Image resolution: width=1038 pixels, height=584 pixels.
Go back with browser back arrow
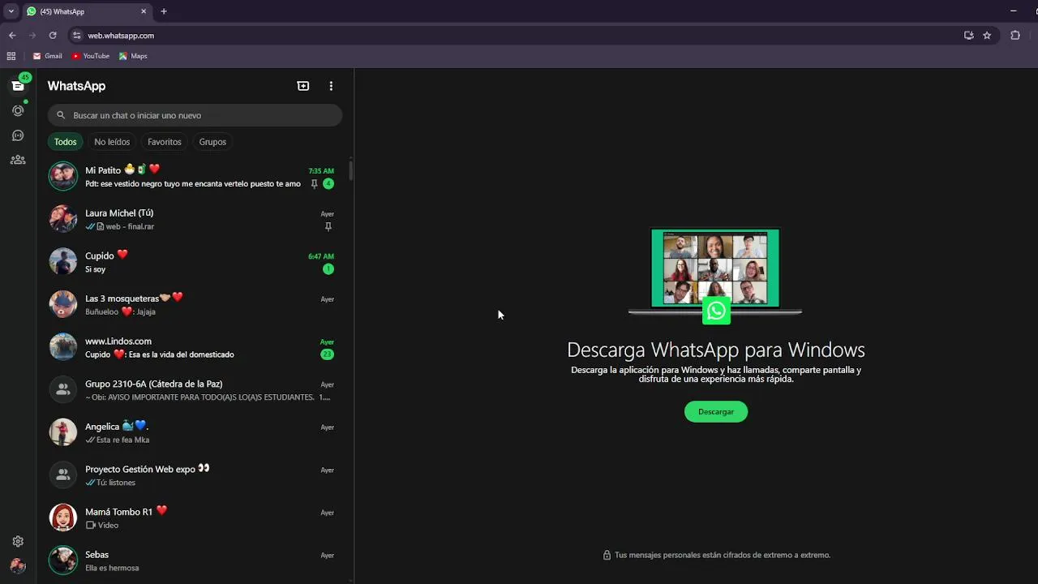point(12,36)
